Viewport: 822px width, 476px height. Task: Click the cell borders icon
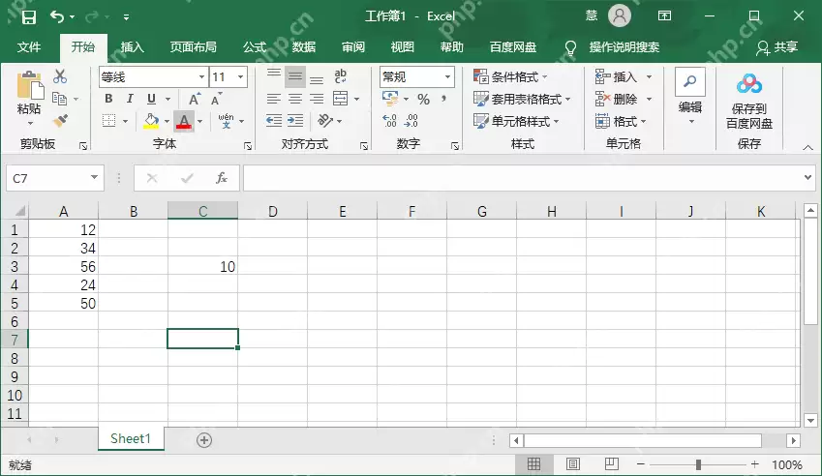[x=109, y=121]
